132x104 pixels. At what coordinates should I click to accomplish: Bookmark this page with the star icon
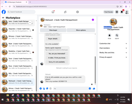coord(121,7)
